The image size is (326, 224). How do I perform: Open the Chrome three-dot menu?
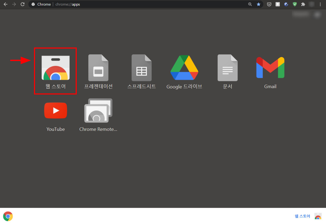(x=320, y=4)
